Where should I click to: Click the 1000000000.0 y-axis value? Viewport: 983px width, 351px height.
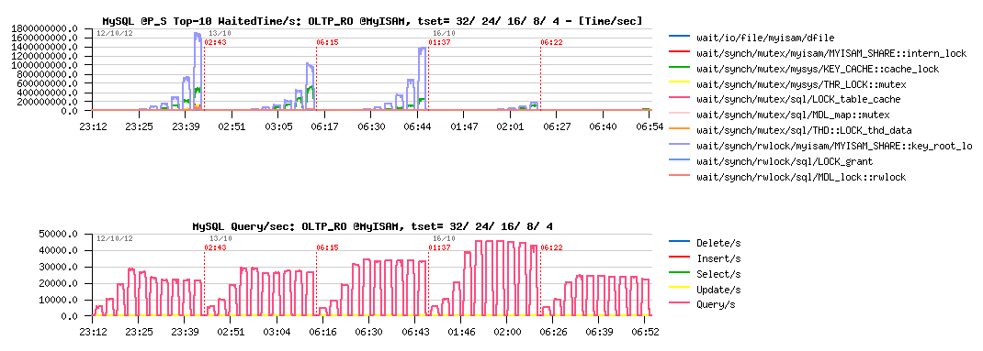(44, 65)
